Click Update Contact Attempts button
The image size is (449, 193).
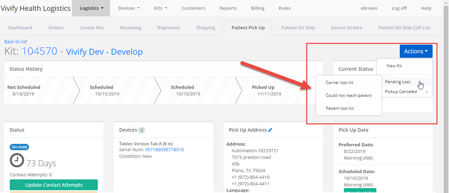point(54,185)
